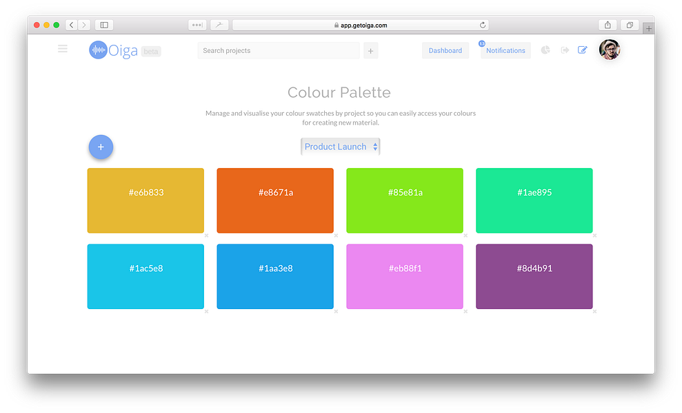Select the mint green #1ae895 swatch
The image size is (682, 413).
[x=534, y=200]
